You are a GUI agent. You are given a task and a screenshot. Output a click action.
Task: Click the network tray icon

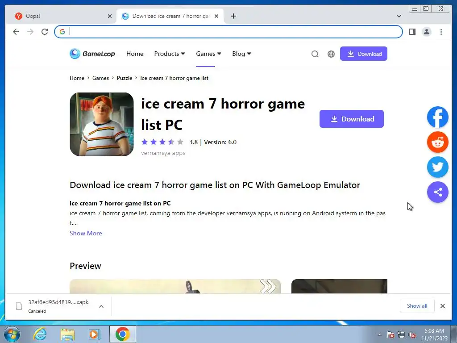click(x=401, y=335)
